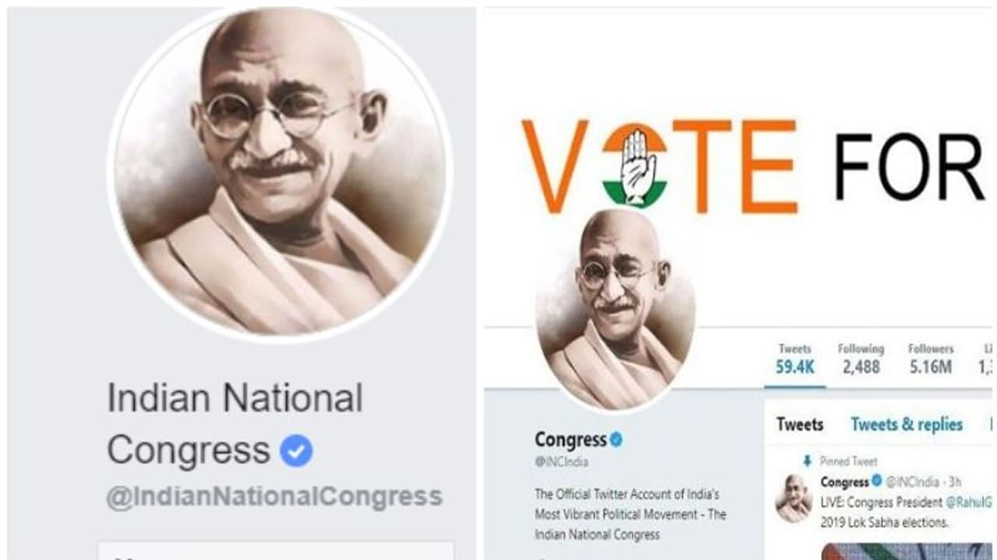Screen dimensions: 997x560
Task: Click the @INCIndia handle under profile name
Action: [x=561, y=462]
